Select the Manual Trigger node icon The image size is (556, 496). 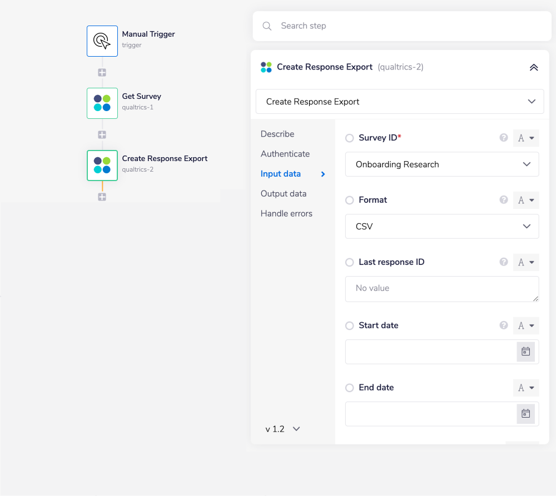102,41
